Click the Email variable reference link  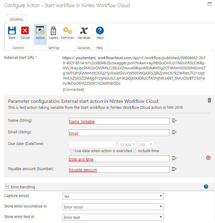coord(74,133)
